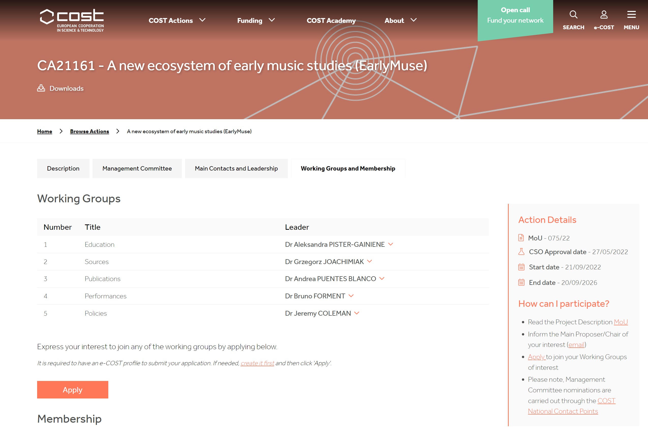Screen dimensions: 648x430
Task: Click the e-COST label
Action: coord(604,27)
